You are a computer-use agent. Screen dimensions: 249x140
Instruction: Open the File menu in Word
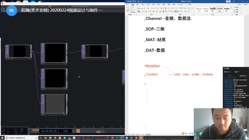(x=127, y=4)
